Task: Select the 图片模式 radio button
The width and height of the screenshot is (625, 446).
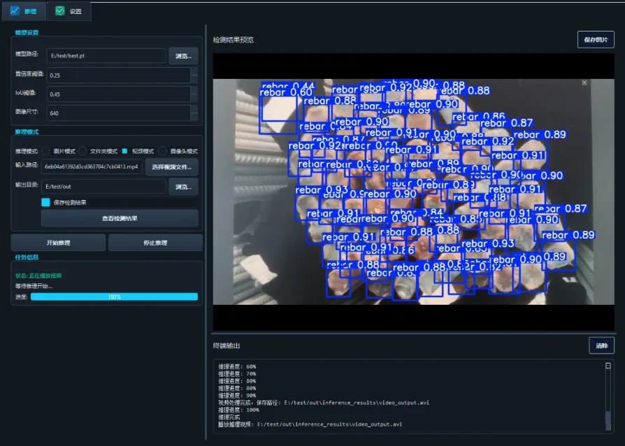Action: (x=45, y=149)
